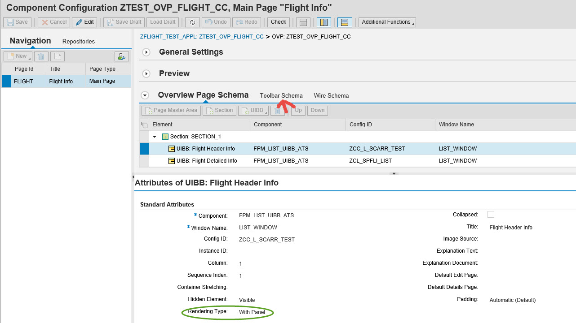This screenshot has width=576, height=323.
Task: Select the copy page icon next to the trash
Action: [57, 56]
